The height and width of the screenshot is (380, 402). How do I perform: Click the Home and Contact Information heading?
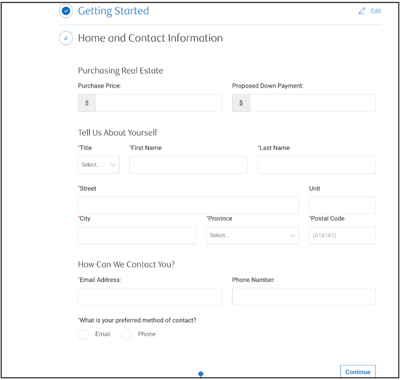click(150, 38)
